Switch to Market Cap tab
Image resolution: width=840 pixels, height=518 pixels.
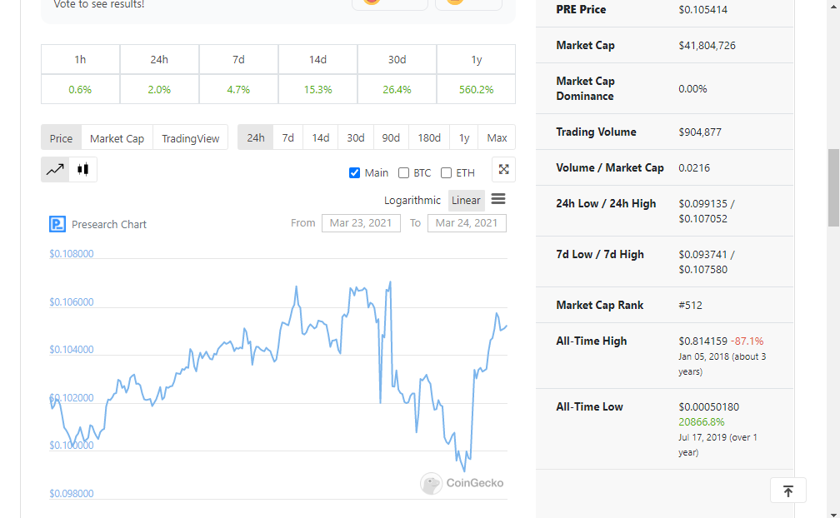(117, 138)
